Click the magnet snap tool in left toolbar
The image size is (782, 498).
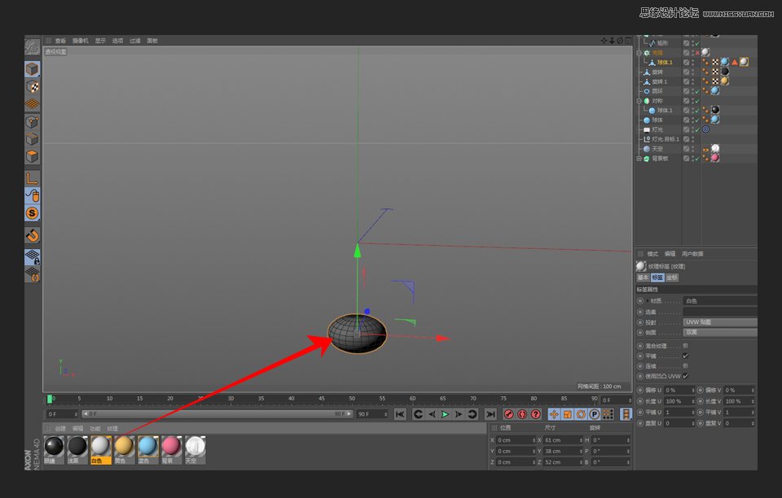[32, 236]
